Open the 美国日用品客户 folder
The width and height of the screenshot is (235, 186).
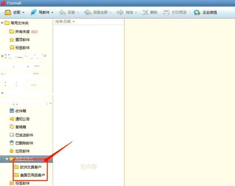[33, 175]
